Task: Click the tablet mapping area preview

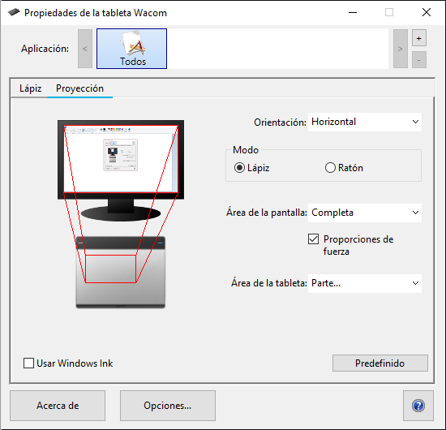Action: [x=110, y=269]
